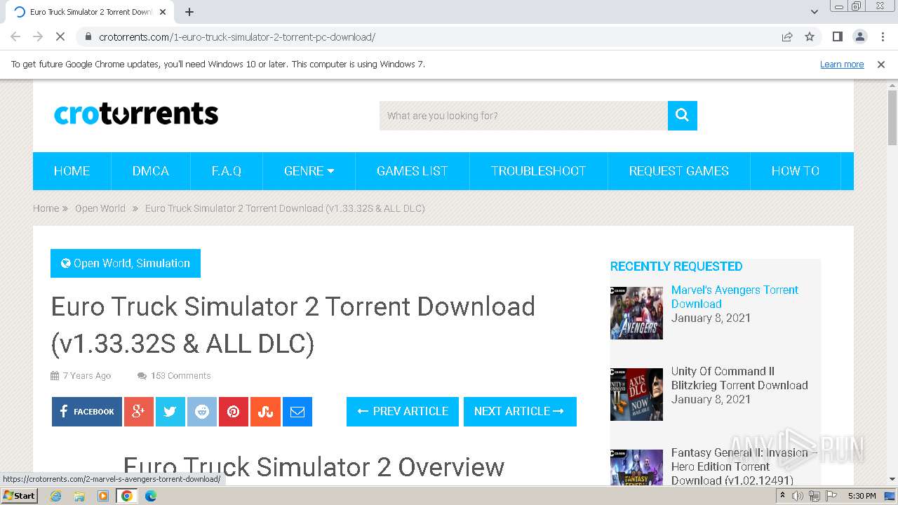Open Chrome three-dot menu
This screenshot has width=898, height=505.
click(882, 36)
